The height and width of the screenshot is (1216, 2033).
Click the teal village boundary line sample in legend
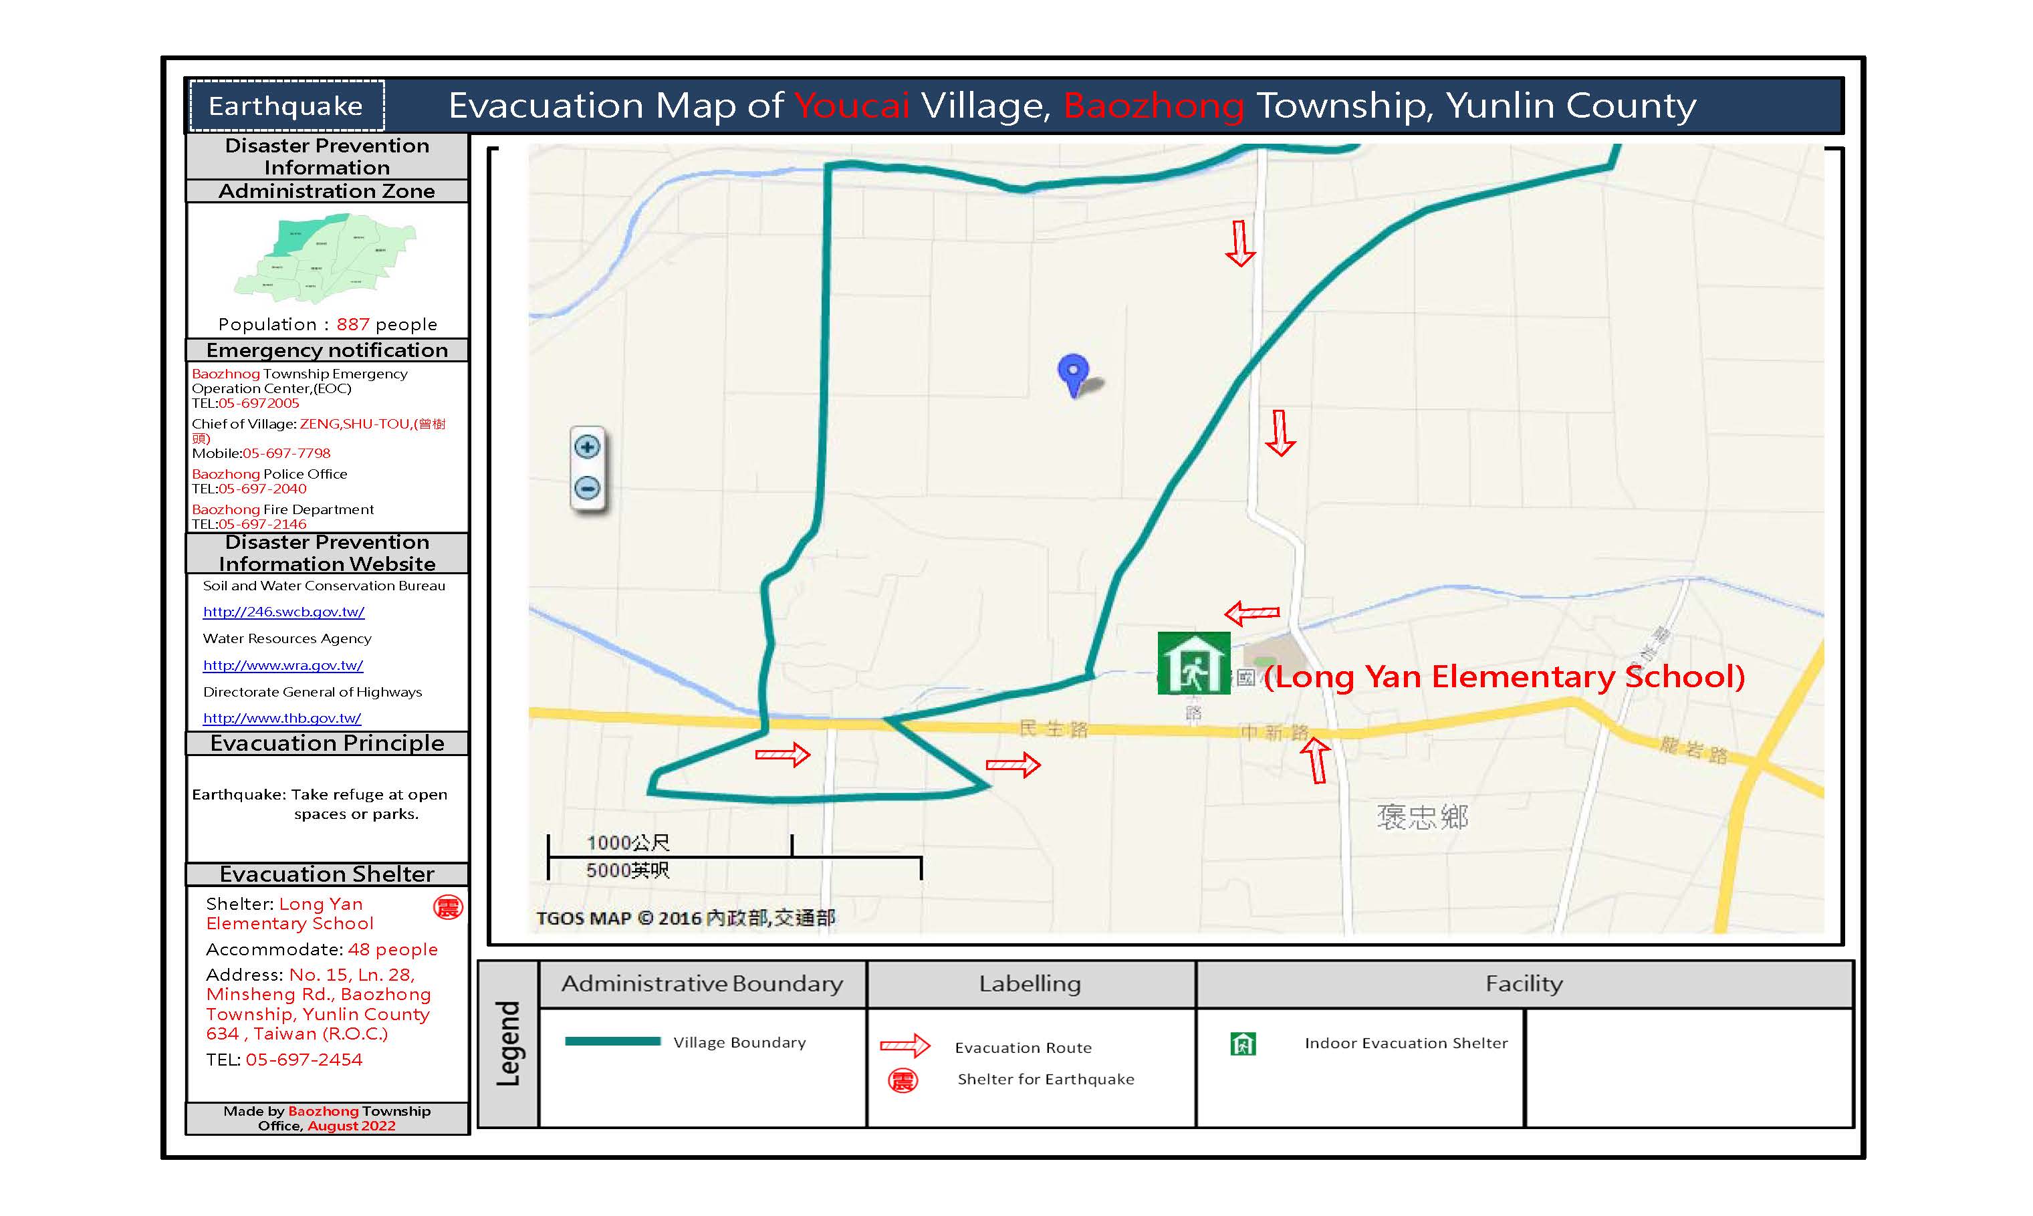point(613,1042)
